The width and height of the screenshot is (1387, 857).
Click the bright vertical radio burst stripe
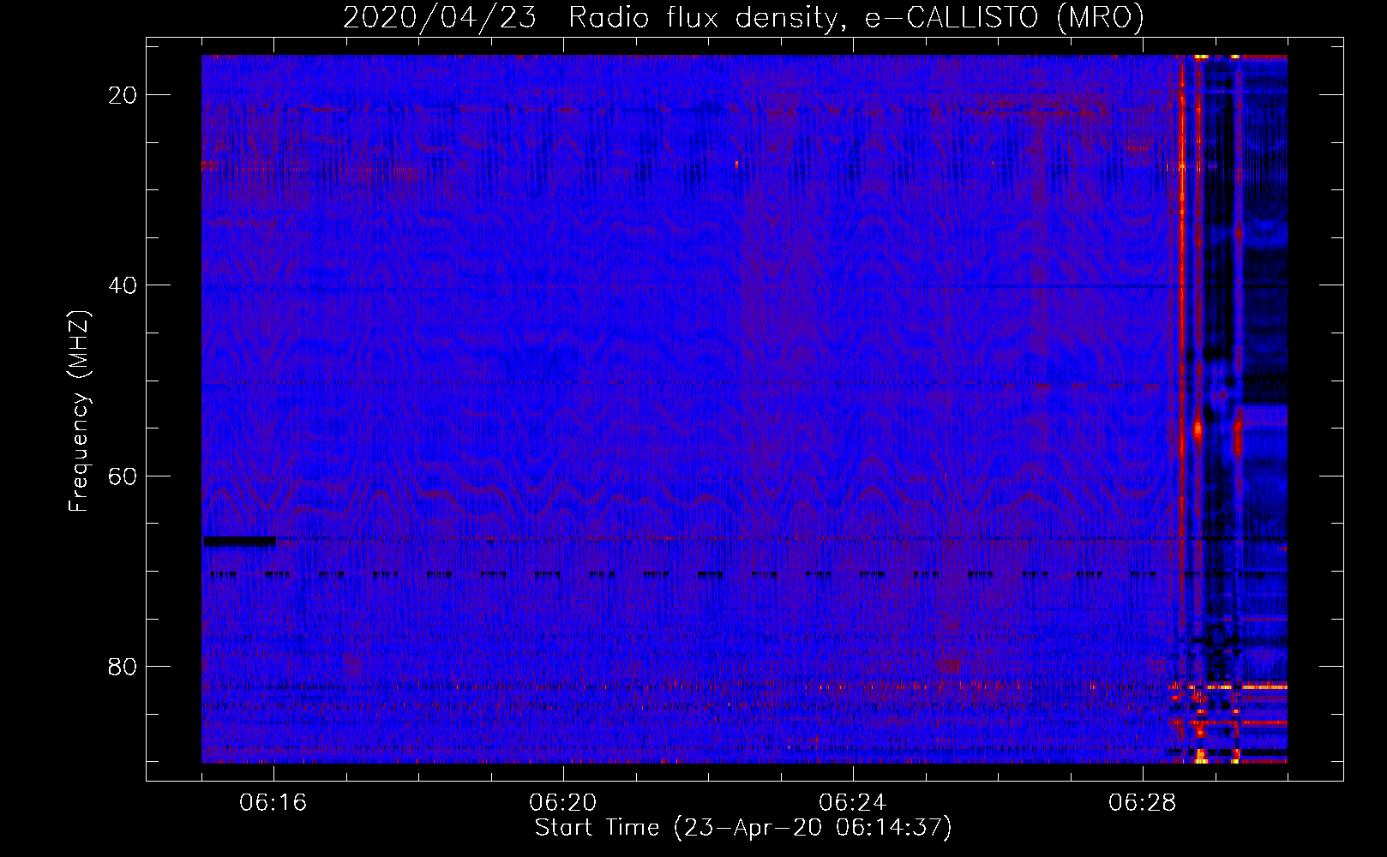coord(1182,343)
